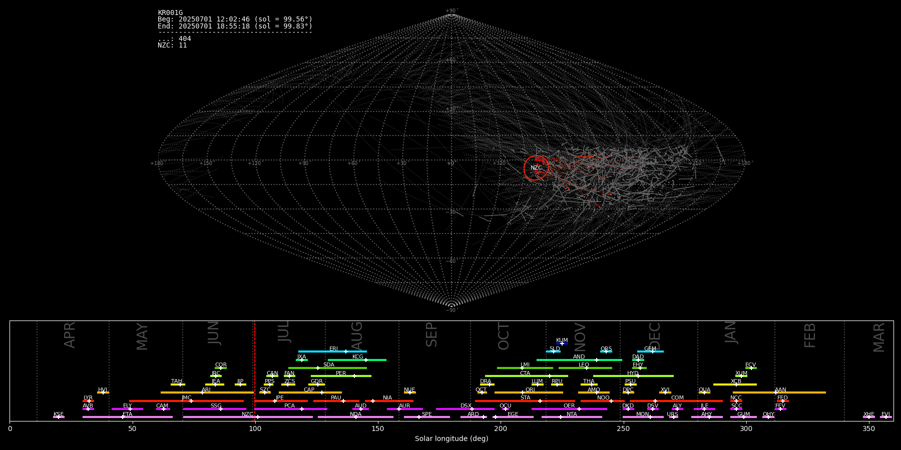Viewport: 901px width, 450px height.
Task: Click the LYR shower label
Action: point(88,398)
